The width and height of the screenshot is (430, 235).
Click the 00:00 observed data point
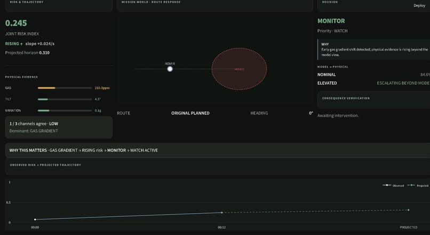(x=35, y=220)
